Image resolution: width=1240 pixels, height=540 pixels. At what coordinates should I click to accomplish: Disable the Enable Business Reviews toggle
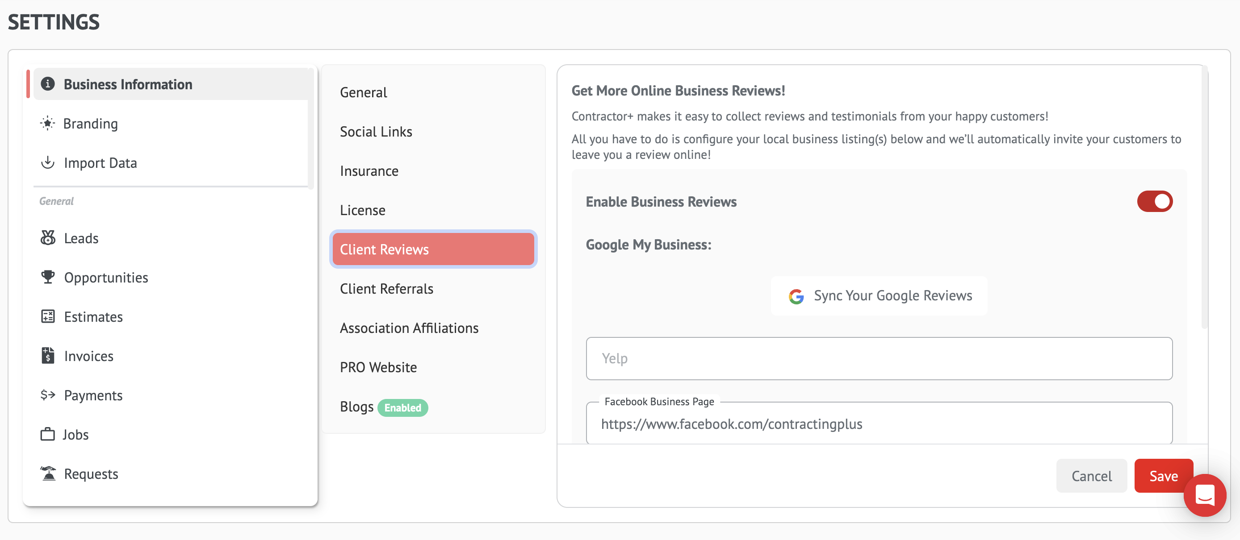[1154, 201]
